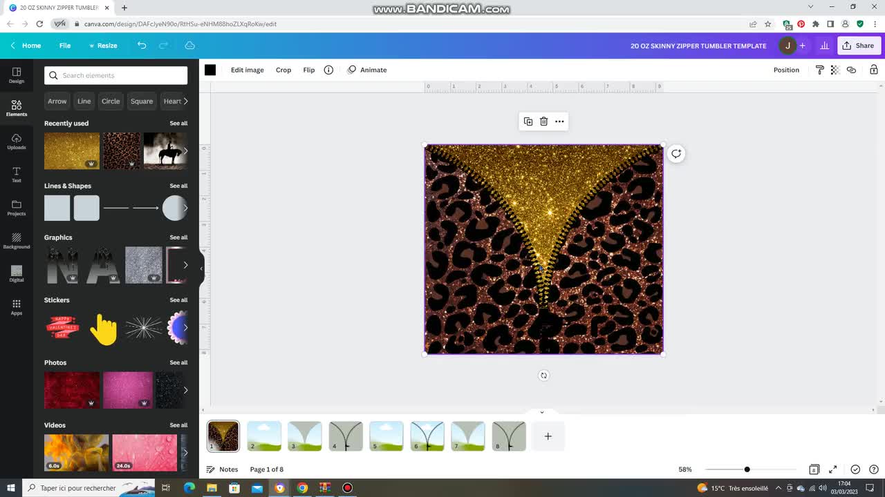The height and width of the screenshot is (497, 885).
Task: Open the analytics chart icon
Action: click(x=824, y=46)
